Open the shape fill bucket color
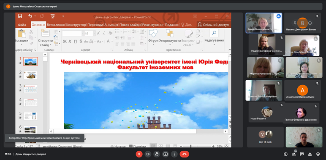Screen dimensions: 326x160 click(198, 31)
